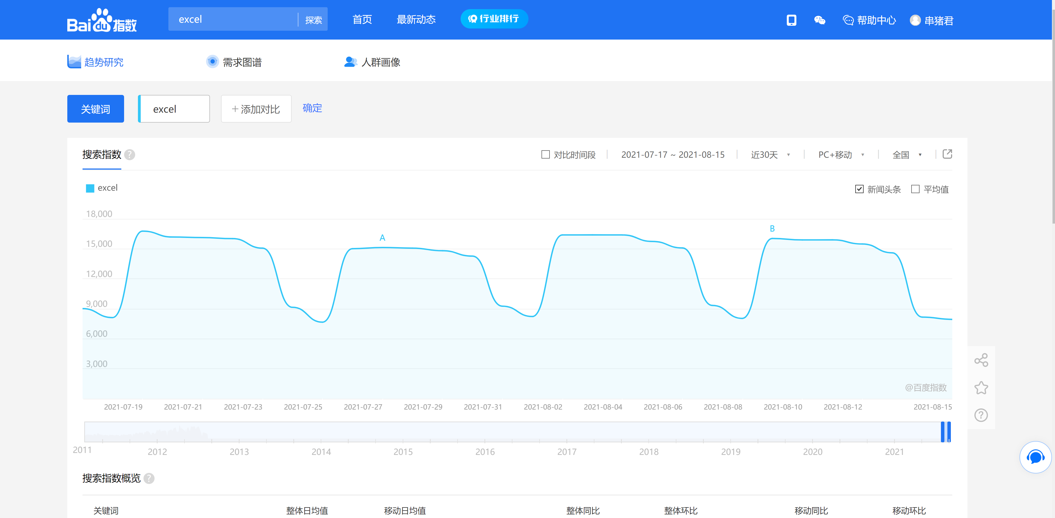Screen dimensions: 1055x518
Task: Click the star favorite icon
Action: click(x=981, y=387)
